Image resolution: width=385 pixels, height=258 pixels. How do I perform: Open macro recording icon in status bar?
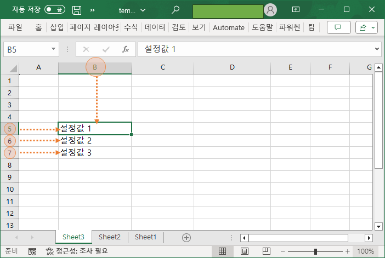click(x=32, y=251)
